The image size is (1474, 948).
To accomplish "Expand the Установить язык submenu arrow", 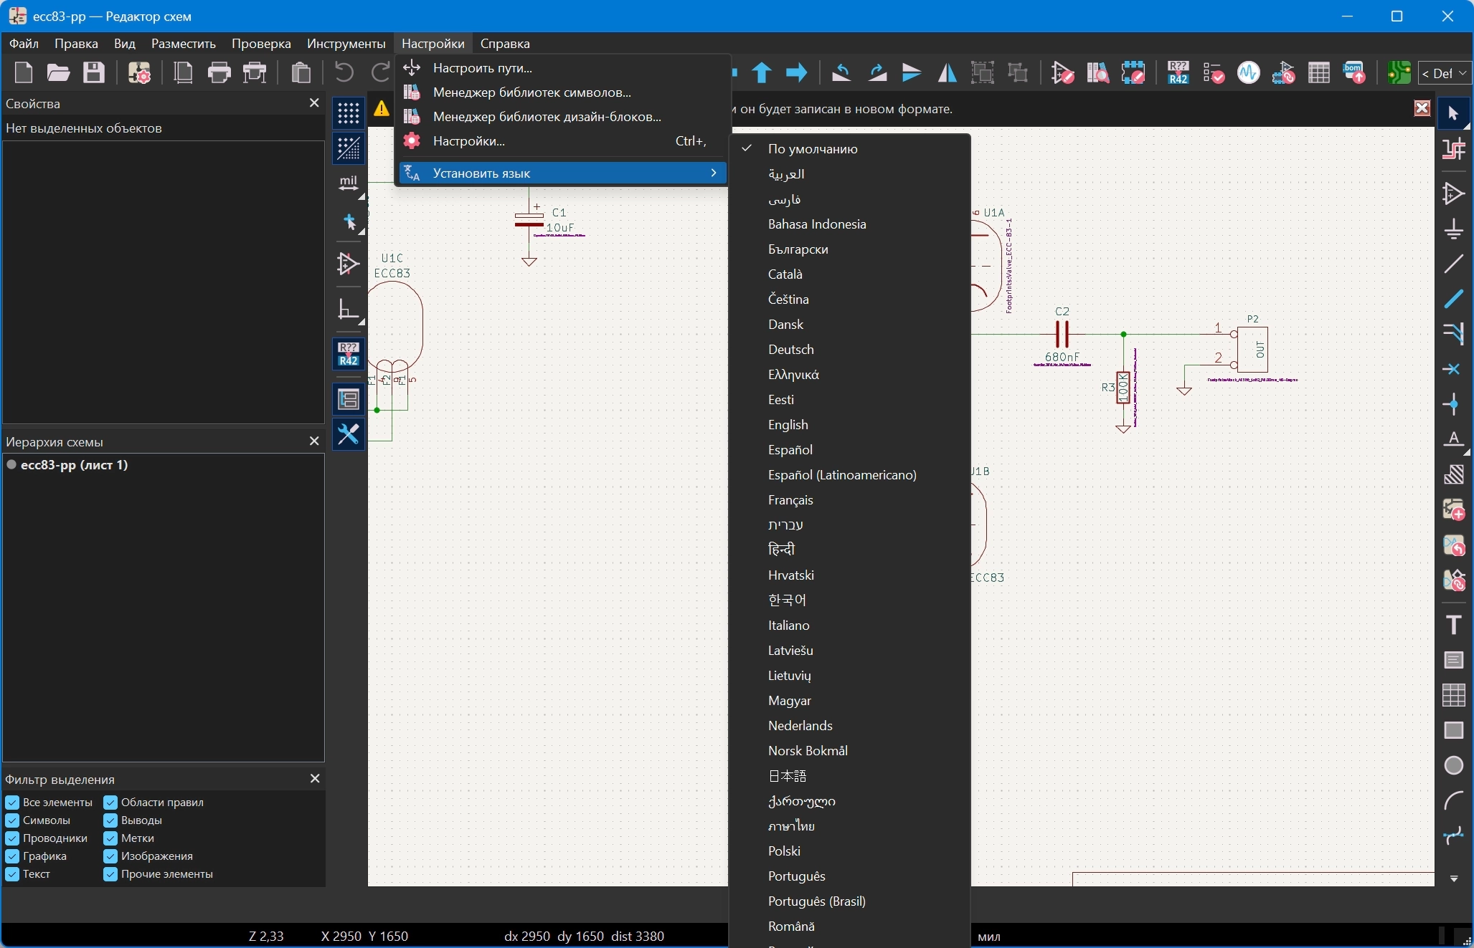I will 713,173.
